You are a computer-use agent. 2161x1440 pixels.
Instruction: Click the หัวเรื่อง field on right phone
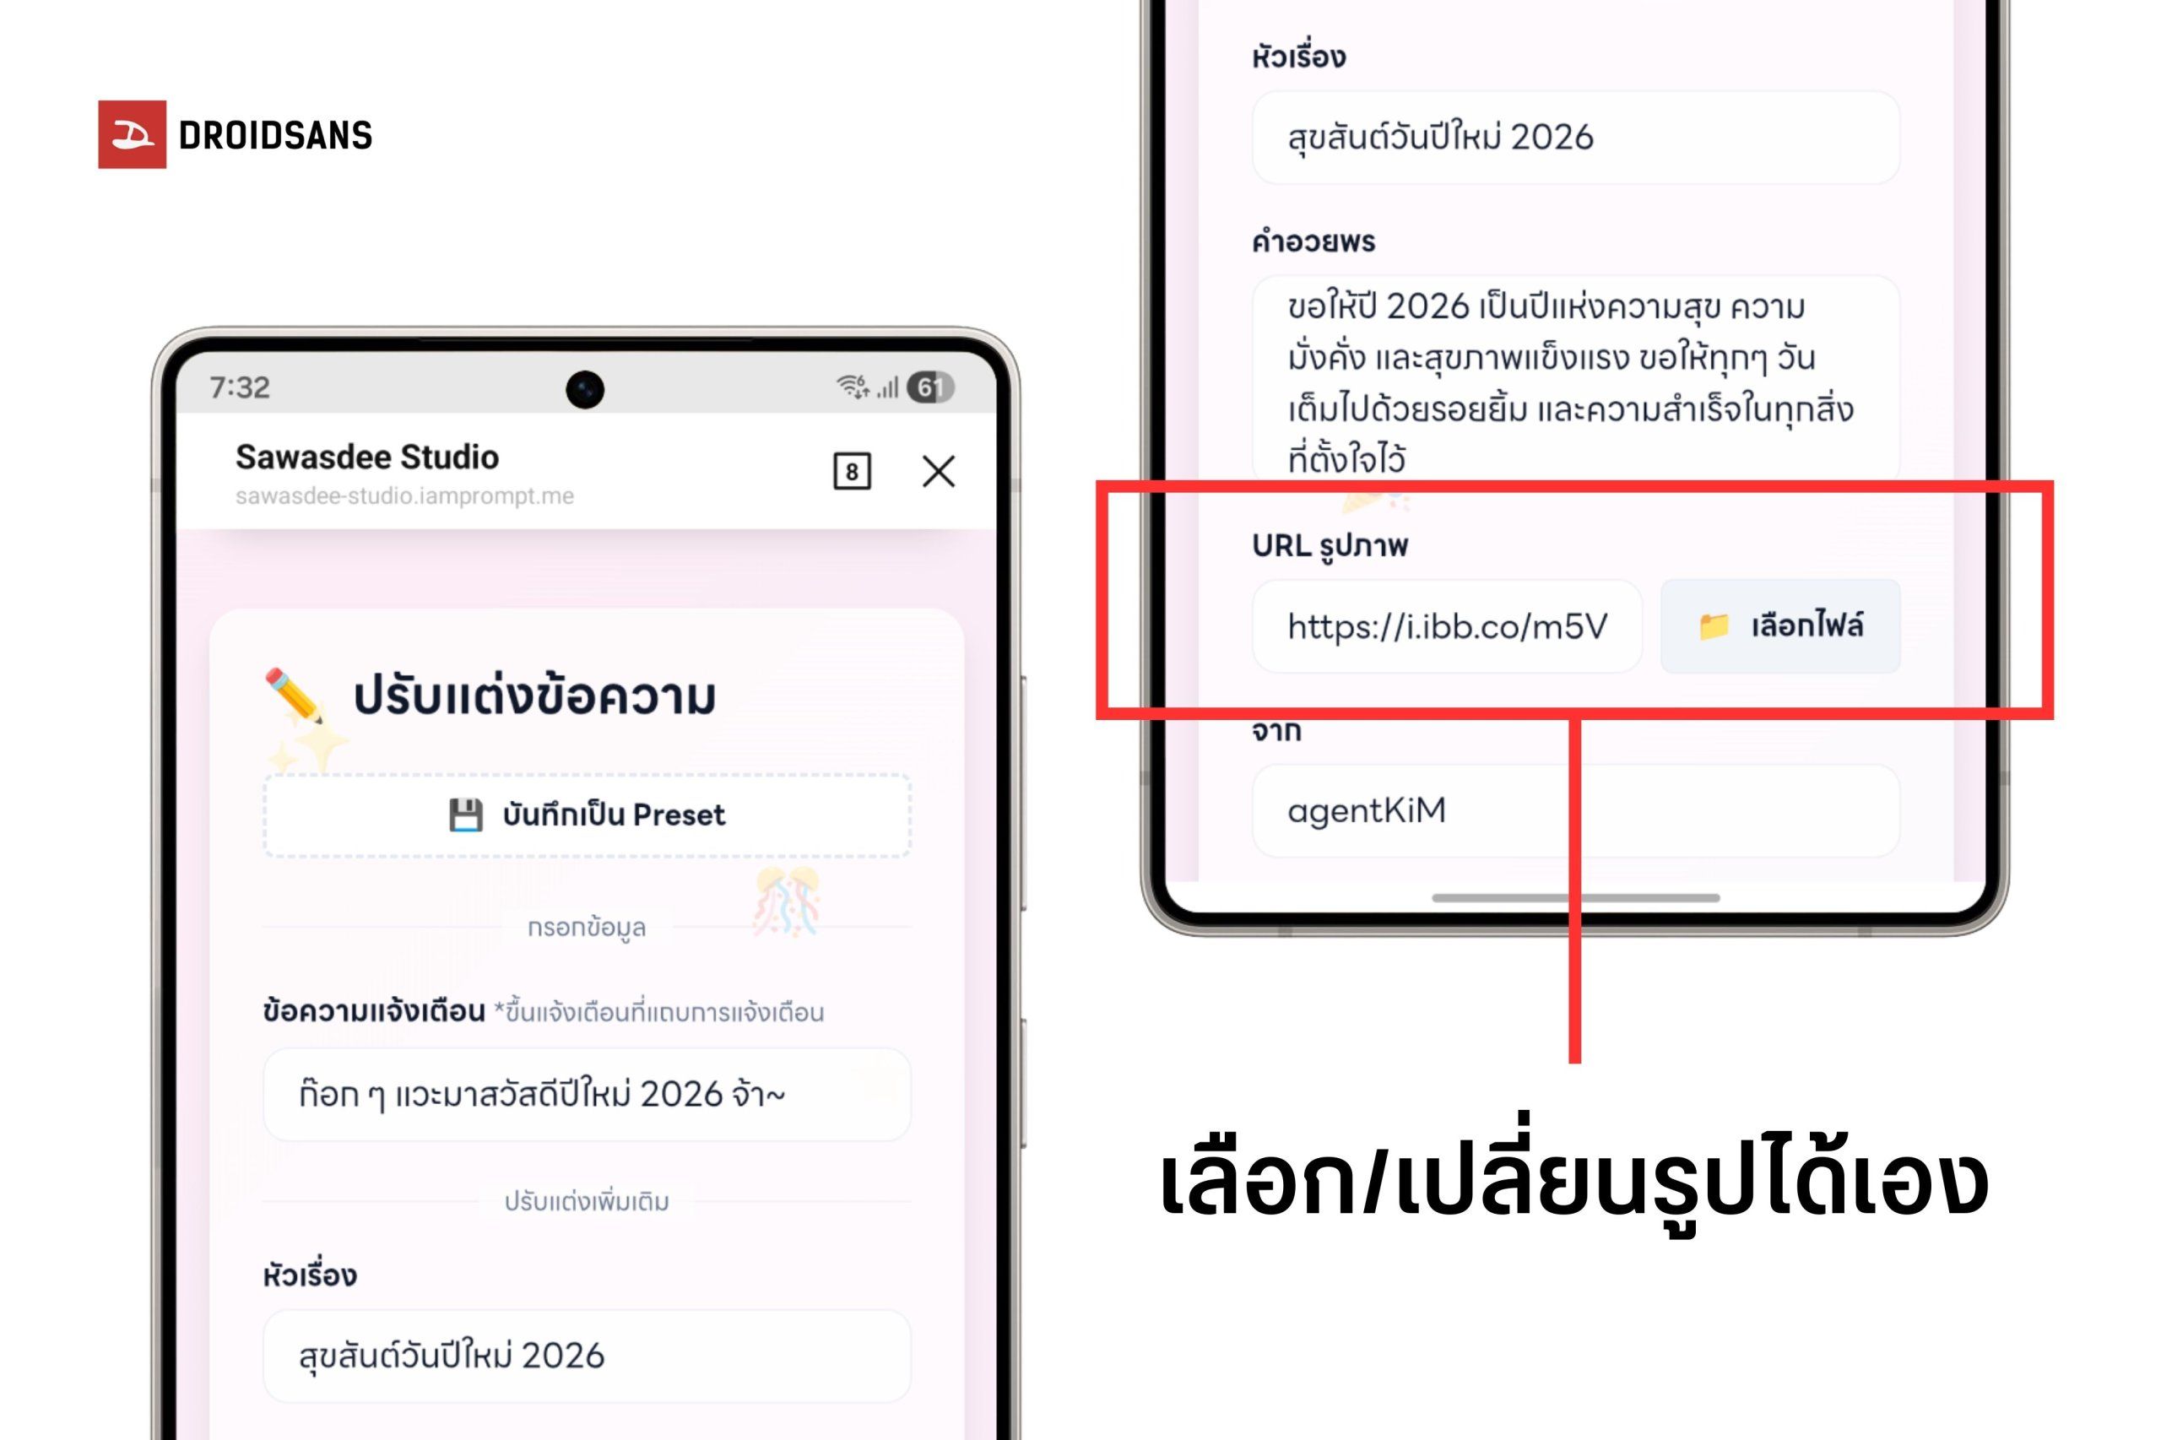(1574, 137)
